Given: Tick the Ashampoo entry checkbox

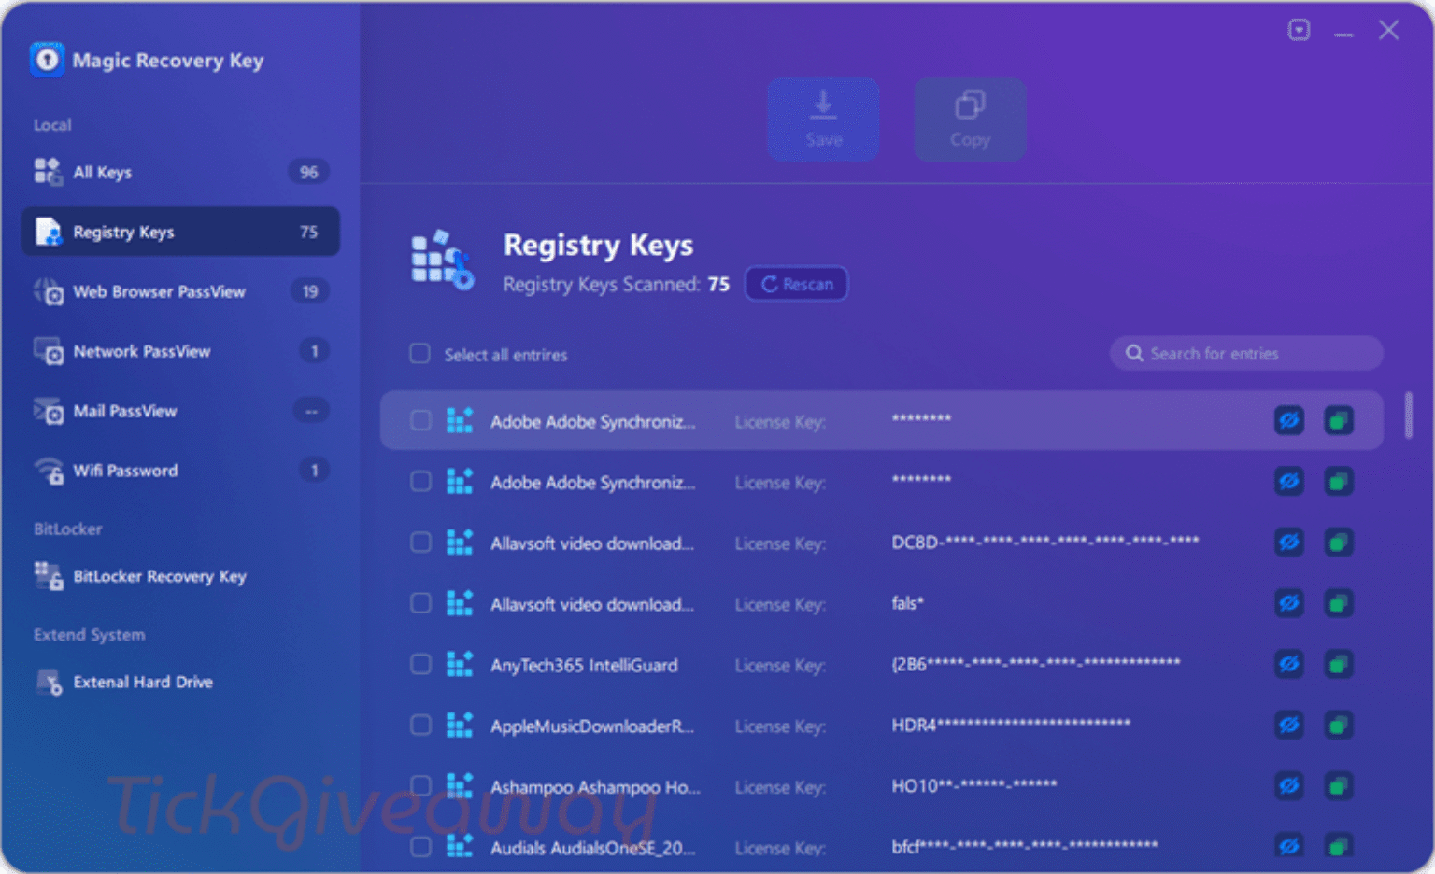Looking at the screenshot, I should (x=421, y=786).
